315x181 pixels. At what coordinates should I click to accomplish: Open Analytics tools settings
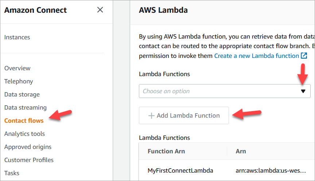pyautogui.click(x=24, y=134)
